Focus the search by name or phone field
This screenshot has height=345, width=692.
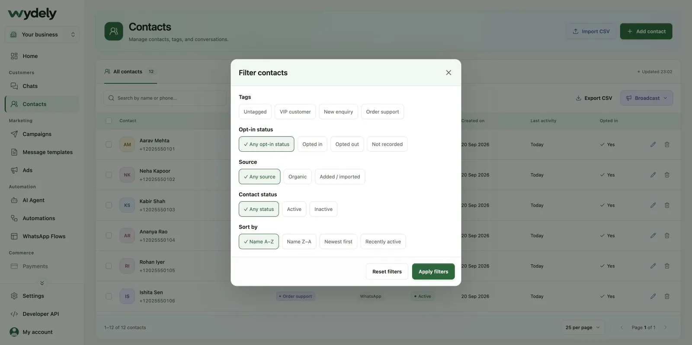(x=165, y=98)
